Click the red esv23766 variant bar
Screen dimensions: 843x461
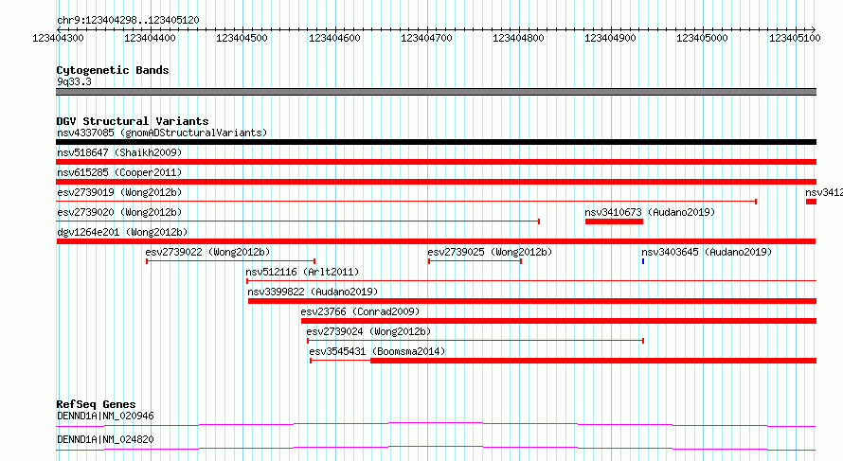pyautogui.click(x=559, y=321)
